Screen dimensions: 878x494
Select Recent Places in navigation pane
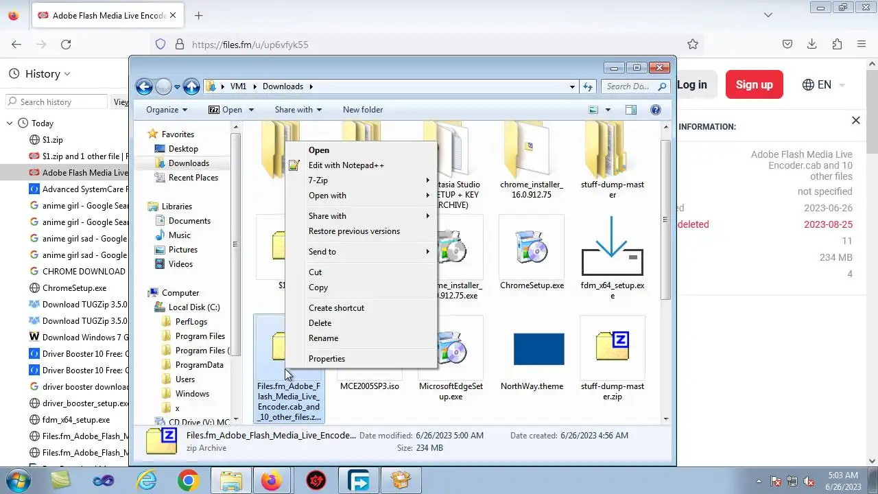point(193,178)
